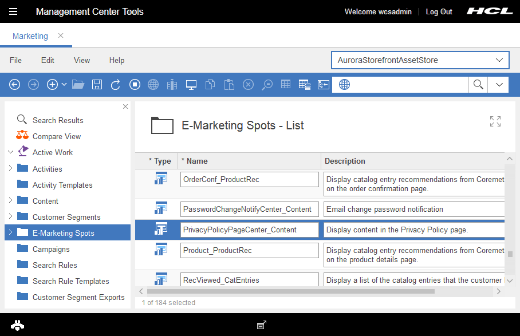520x336 pixels.
Task: Click the Reload refresh icon
Action: (x=115, y=85)
